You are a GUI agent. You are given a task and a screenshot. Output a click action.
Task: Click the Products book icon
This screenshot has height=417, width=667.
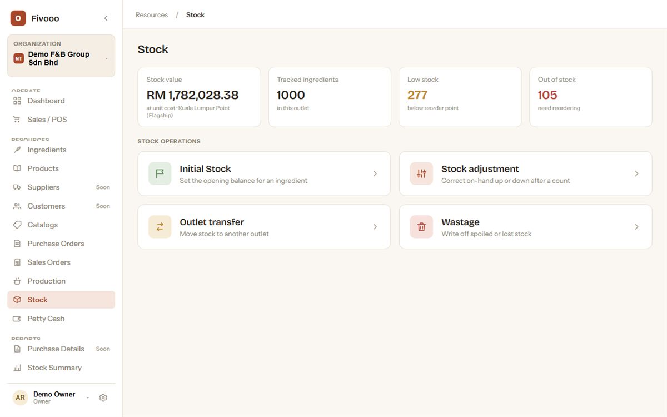(x=17, y=168)
